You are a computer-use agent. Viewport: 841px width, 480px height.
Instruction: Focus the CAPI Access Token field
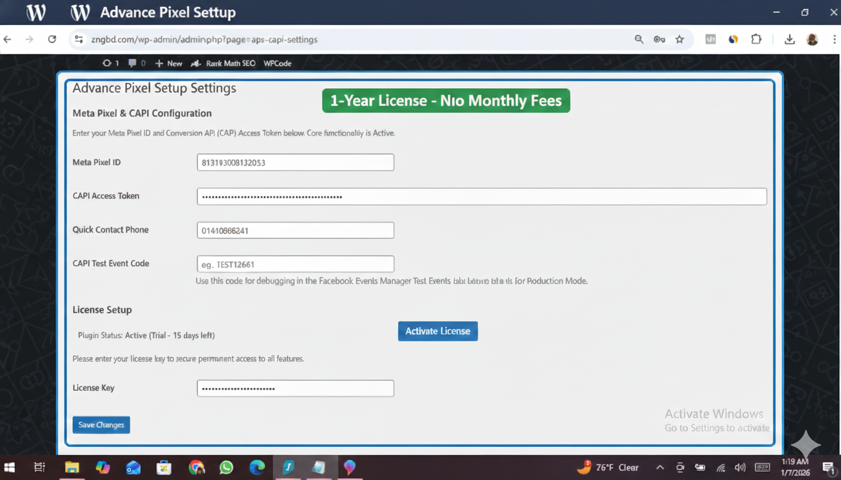pyautogui.click(x=482, y=196)
